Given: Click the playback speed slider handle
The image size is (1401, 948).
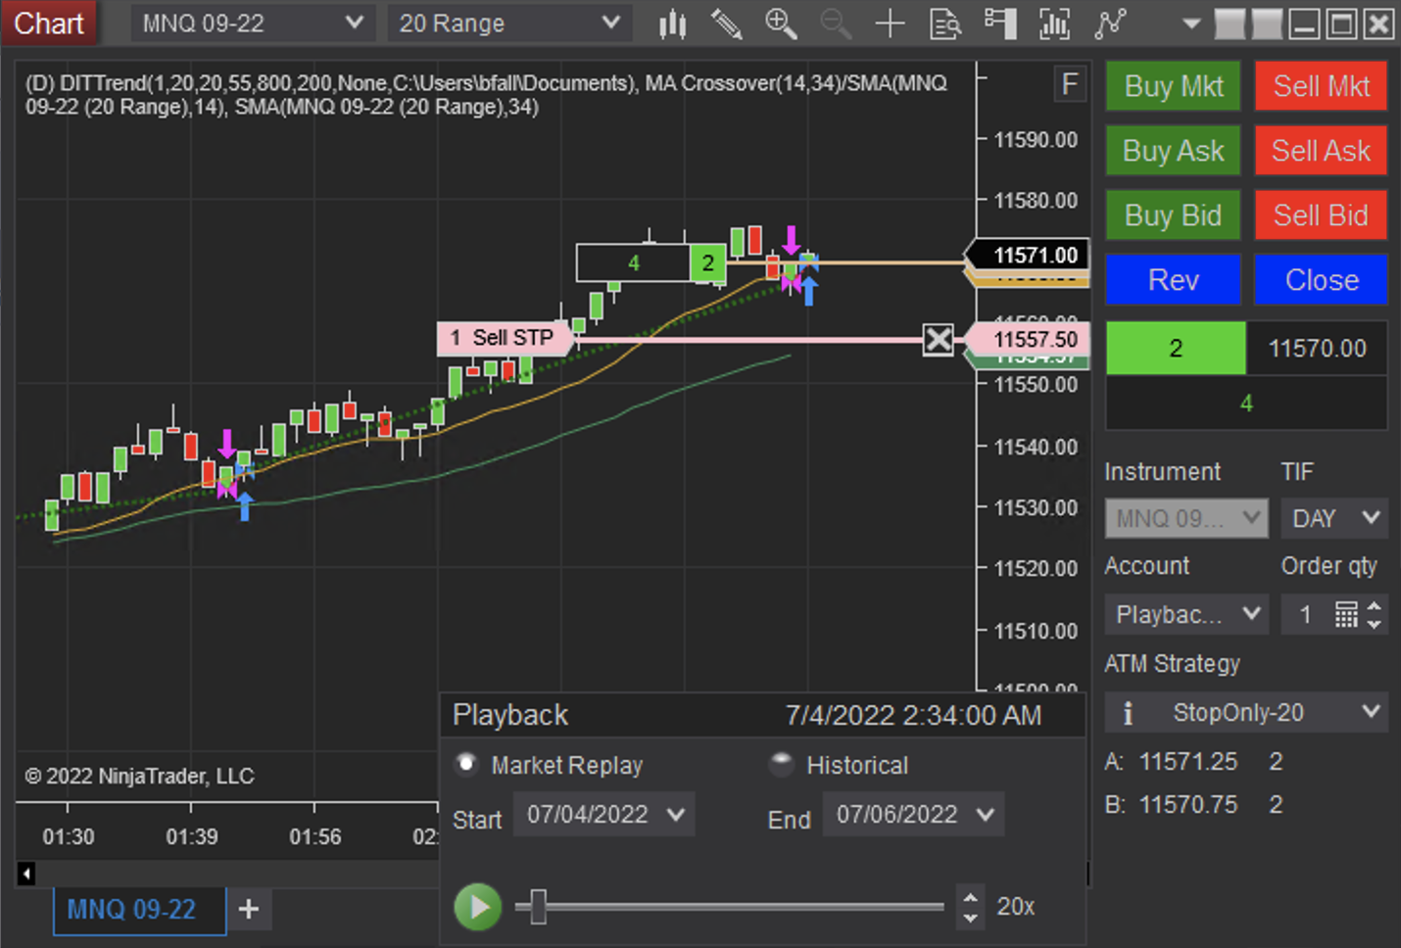Looking at the screenshot, I should (x=537, y=907).
